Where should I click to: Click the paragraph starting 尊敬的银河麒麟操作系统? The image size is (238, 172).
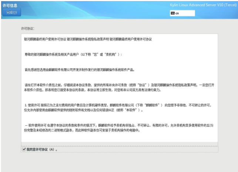coord(73,54)
